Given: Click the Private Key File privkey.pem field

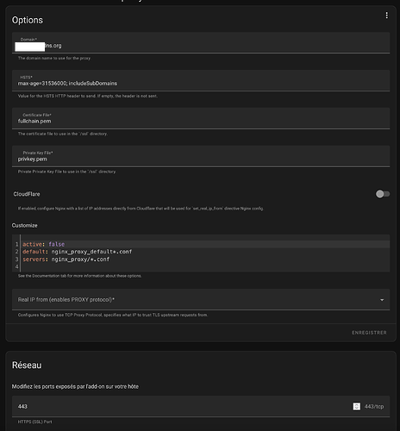Looking at the screenshot, I should click(201, 156).
